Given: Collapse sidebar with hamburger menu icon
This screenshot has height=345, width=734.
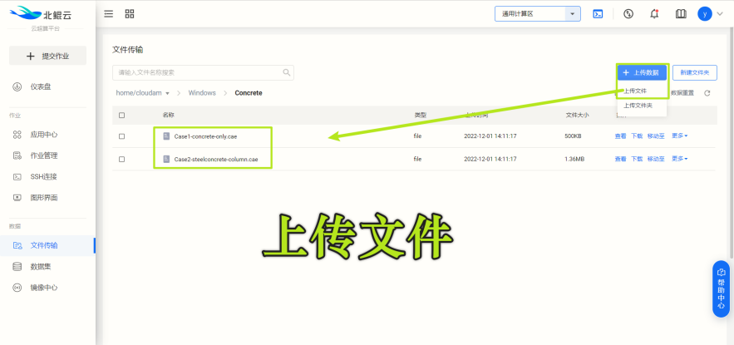Looking at the screenshot, I should click(109, 13).
